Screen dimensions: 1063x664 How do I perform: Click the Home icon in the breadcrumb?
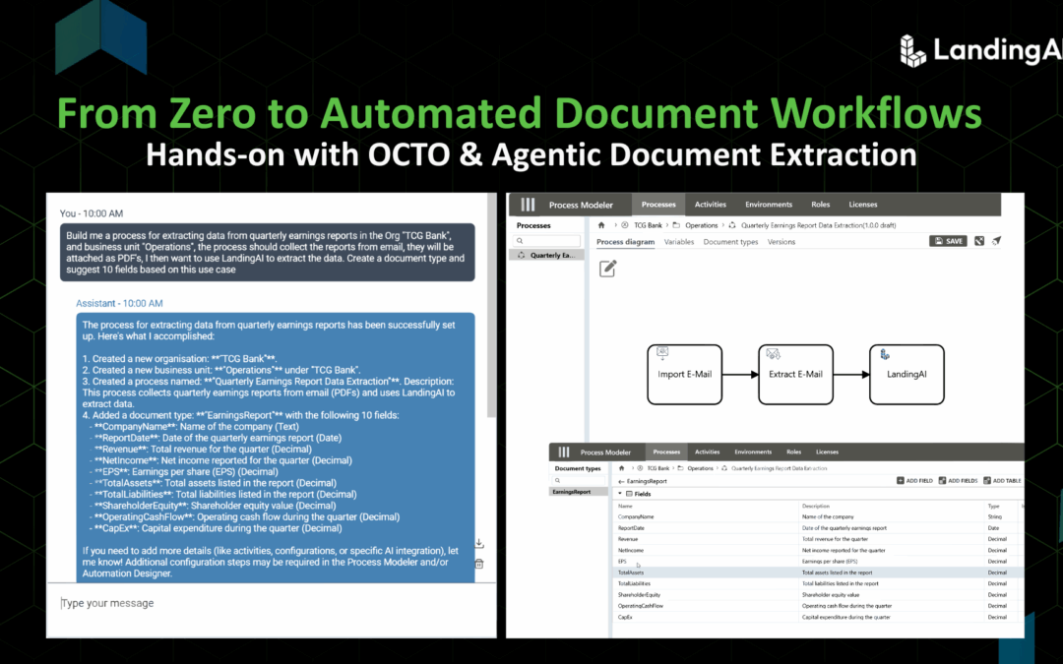(x=600, y=224)
